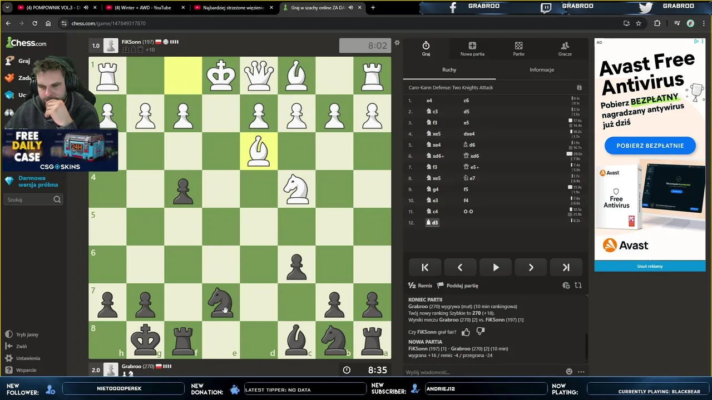Toggle Tryb jasny light mode
Screen dimensions: 712x400
[22, 334]
